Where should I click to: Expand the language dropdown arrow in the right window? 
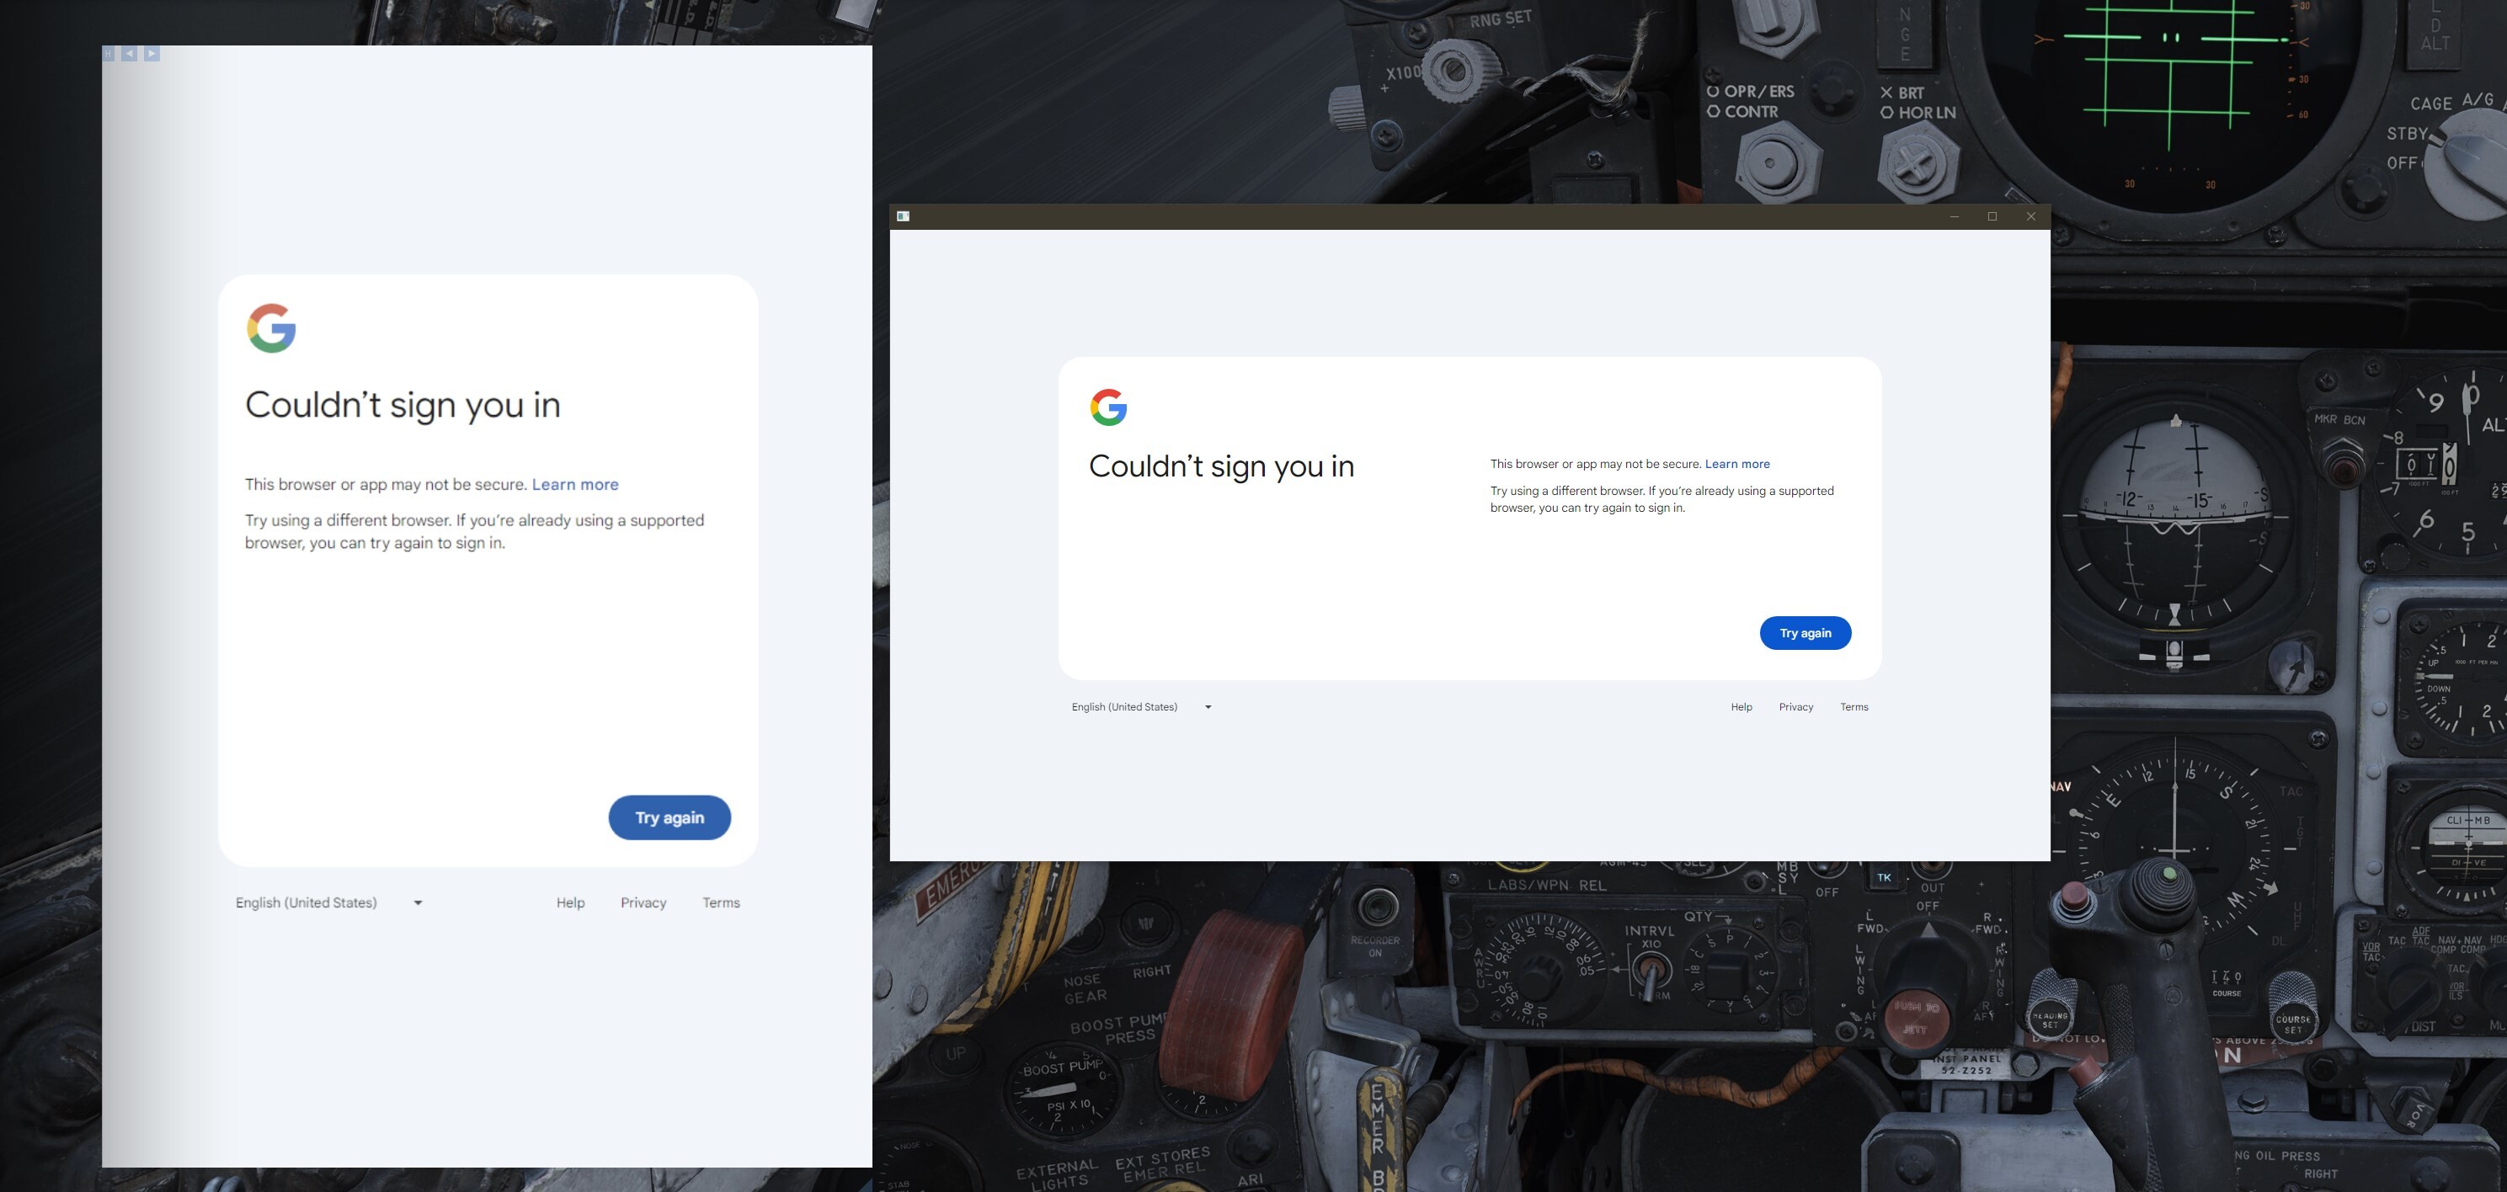coord(1208,707)
